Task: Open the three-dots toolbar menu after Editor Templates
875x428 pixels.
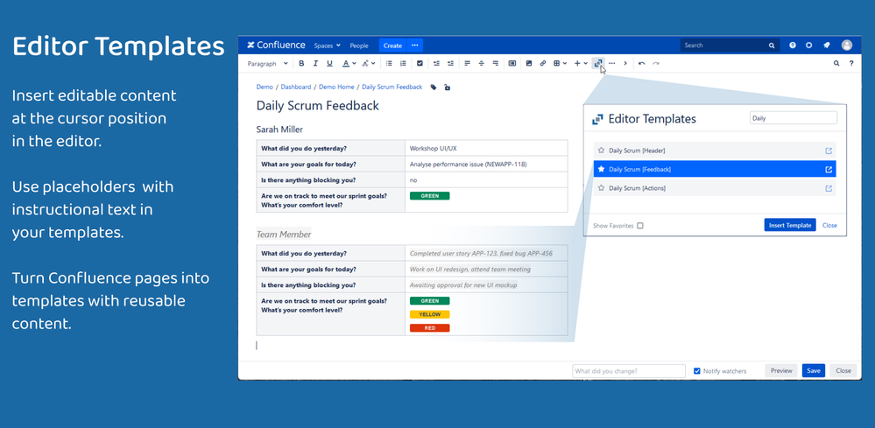Action: [x=611, y=64]
